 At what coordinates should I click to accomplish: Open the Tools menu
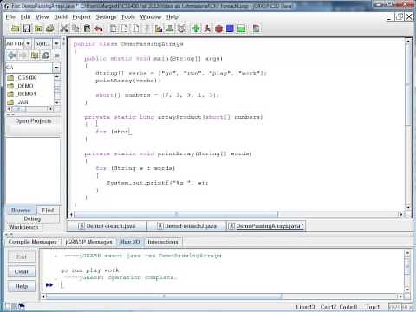point(128,17)
